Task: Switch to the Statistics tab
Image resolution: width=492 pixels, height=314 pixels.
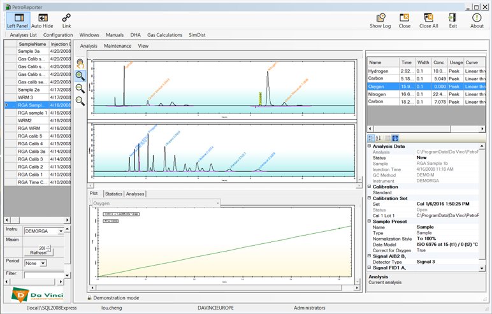Action: coord(113,194)
